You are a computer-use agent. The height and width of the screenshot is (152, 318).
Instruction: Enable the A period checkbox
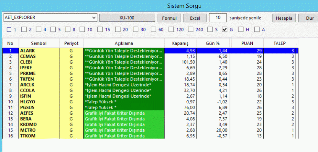point(257,30)
